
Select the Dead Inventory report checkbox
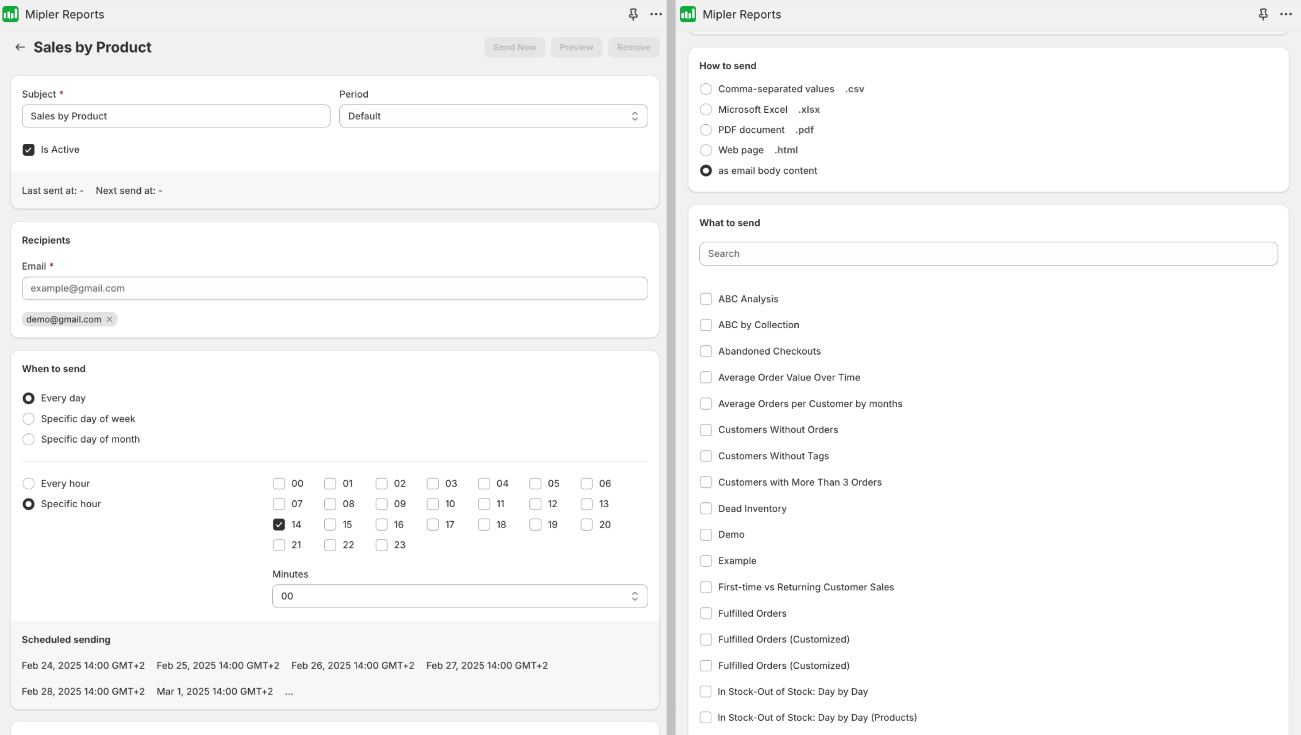tap(705, 508)
